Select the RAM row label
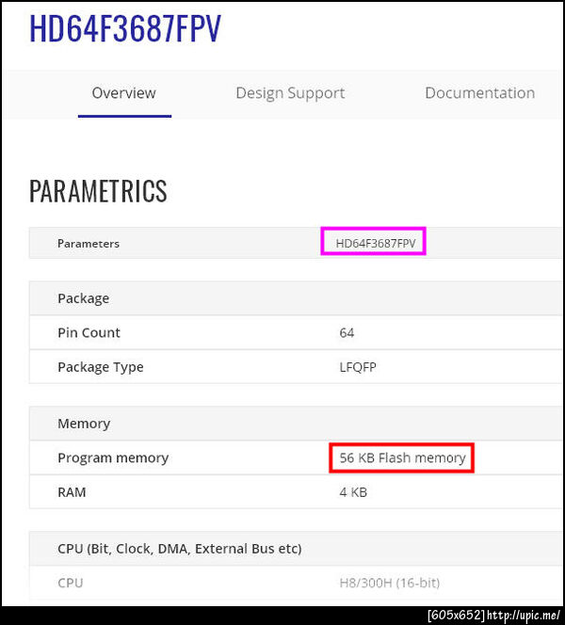 click(72, 492)
